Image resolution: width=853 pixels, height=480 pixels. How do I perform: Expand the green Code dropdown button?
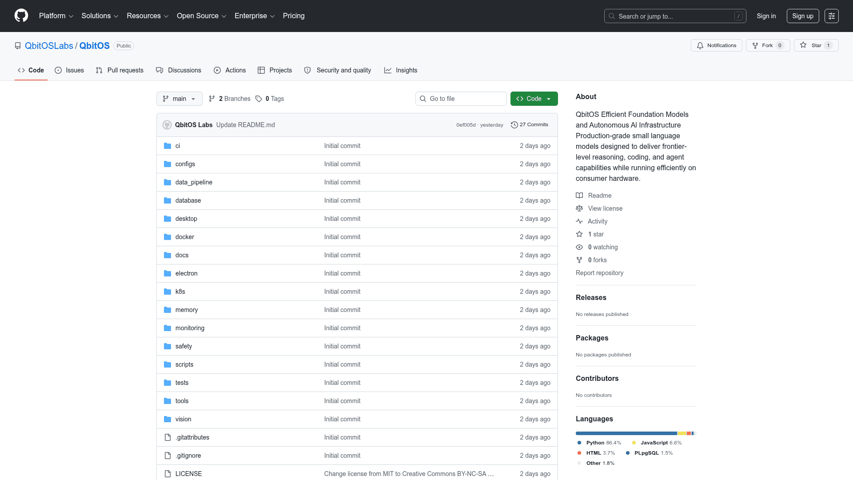point(534,99)
